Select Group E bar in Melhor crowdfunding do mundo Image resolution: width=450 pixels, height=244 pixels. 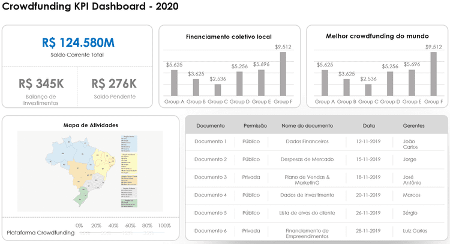(x=412, y=83)
